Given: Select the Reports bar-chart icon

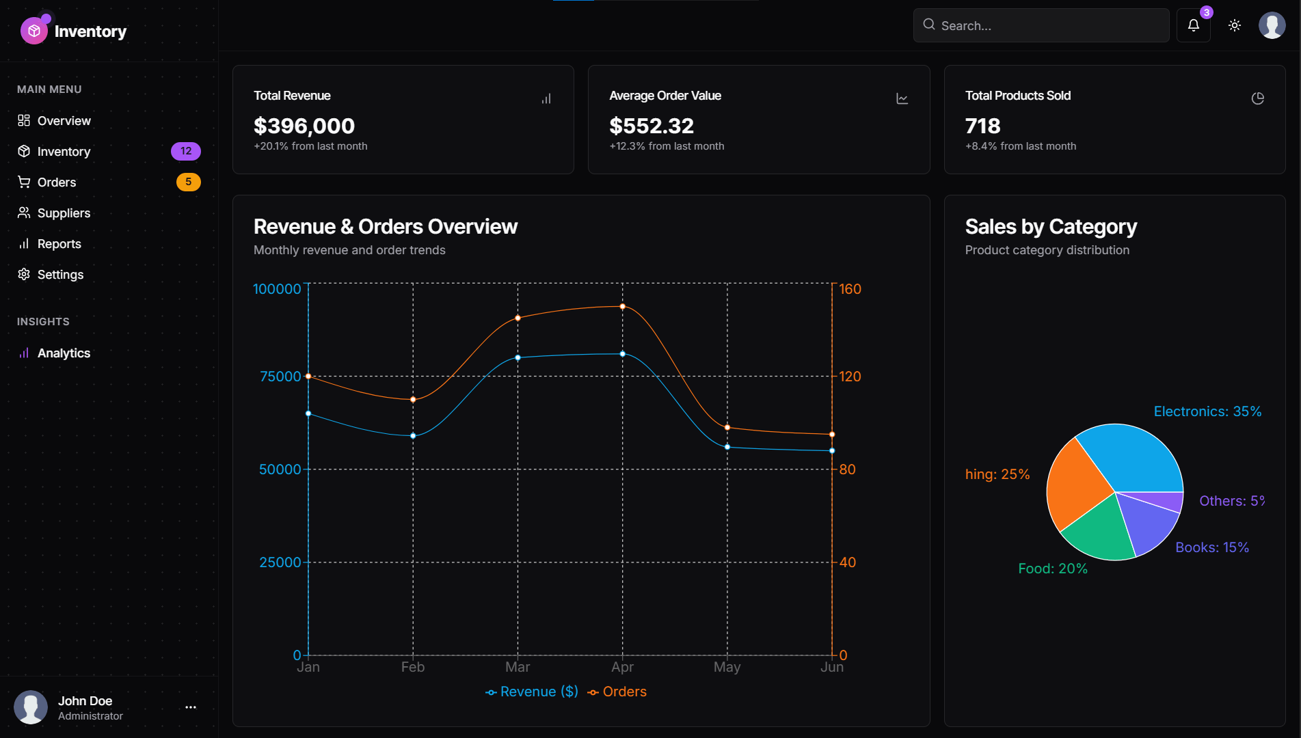Looking at the screenshot, I should click(24, 243).
